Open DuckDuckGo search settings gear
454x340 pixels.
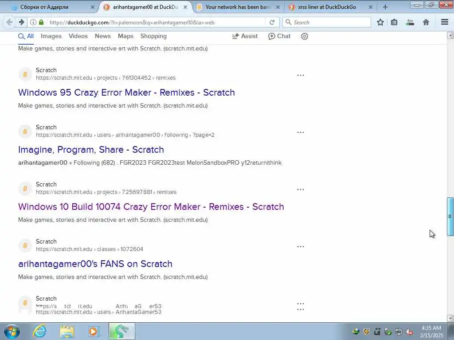pyautogui.click(x=304, y=36)
